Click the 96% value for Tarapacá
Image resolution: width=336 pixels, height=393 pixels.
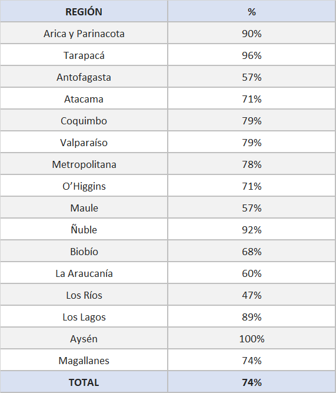252,55
